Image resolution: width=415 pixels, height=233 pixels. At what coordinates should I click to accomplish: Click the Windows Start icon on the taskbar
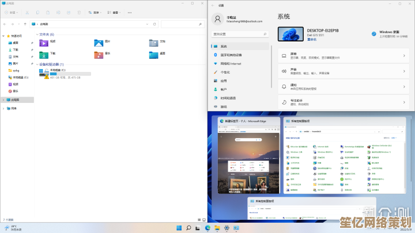tap(180, 228)
